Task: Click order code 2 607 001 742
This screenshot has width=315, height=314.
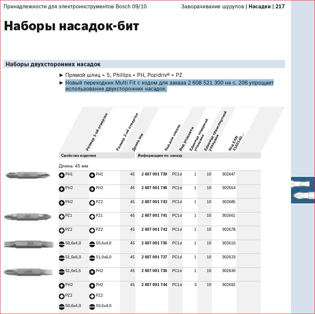Action: coord(154,229)
